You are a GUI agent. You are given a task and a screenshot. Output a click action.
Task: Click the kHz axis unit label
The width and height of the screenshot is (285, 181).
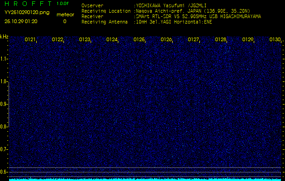[4, 37]
